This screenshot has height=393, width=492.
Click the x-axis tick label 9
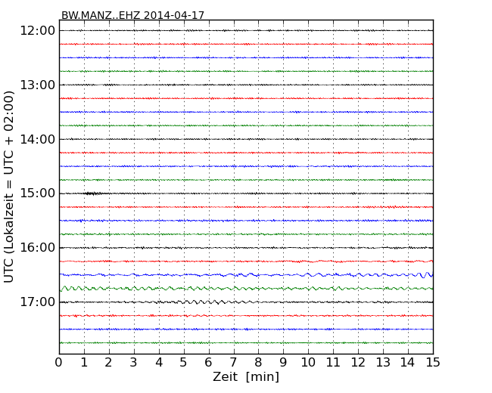pos(283,363)
